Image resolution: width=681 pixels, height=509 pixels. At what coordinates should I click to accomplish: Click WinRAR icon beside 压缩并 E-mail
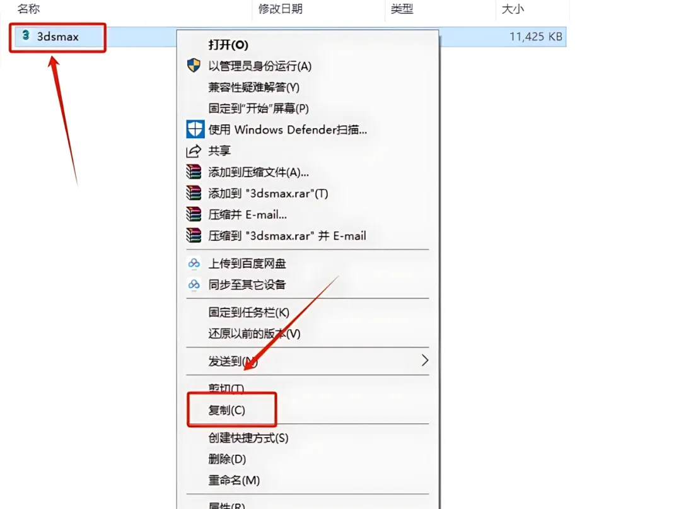click(194, 214)
